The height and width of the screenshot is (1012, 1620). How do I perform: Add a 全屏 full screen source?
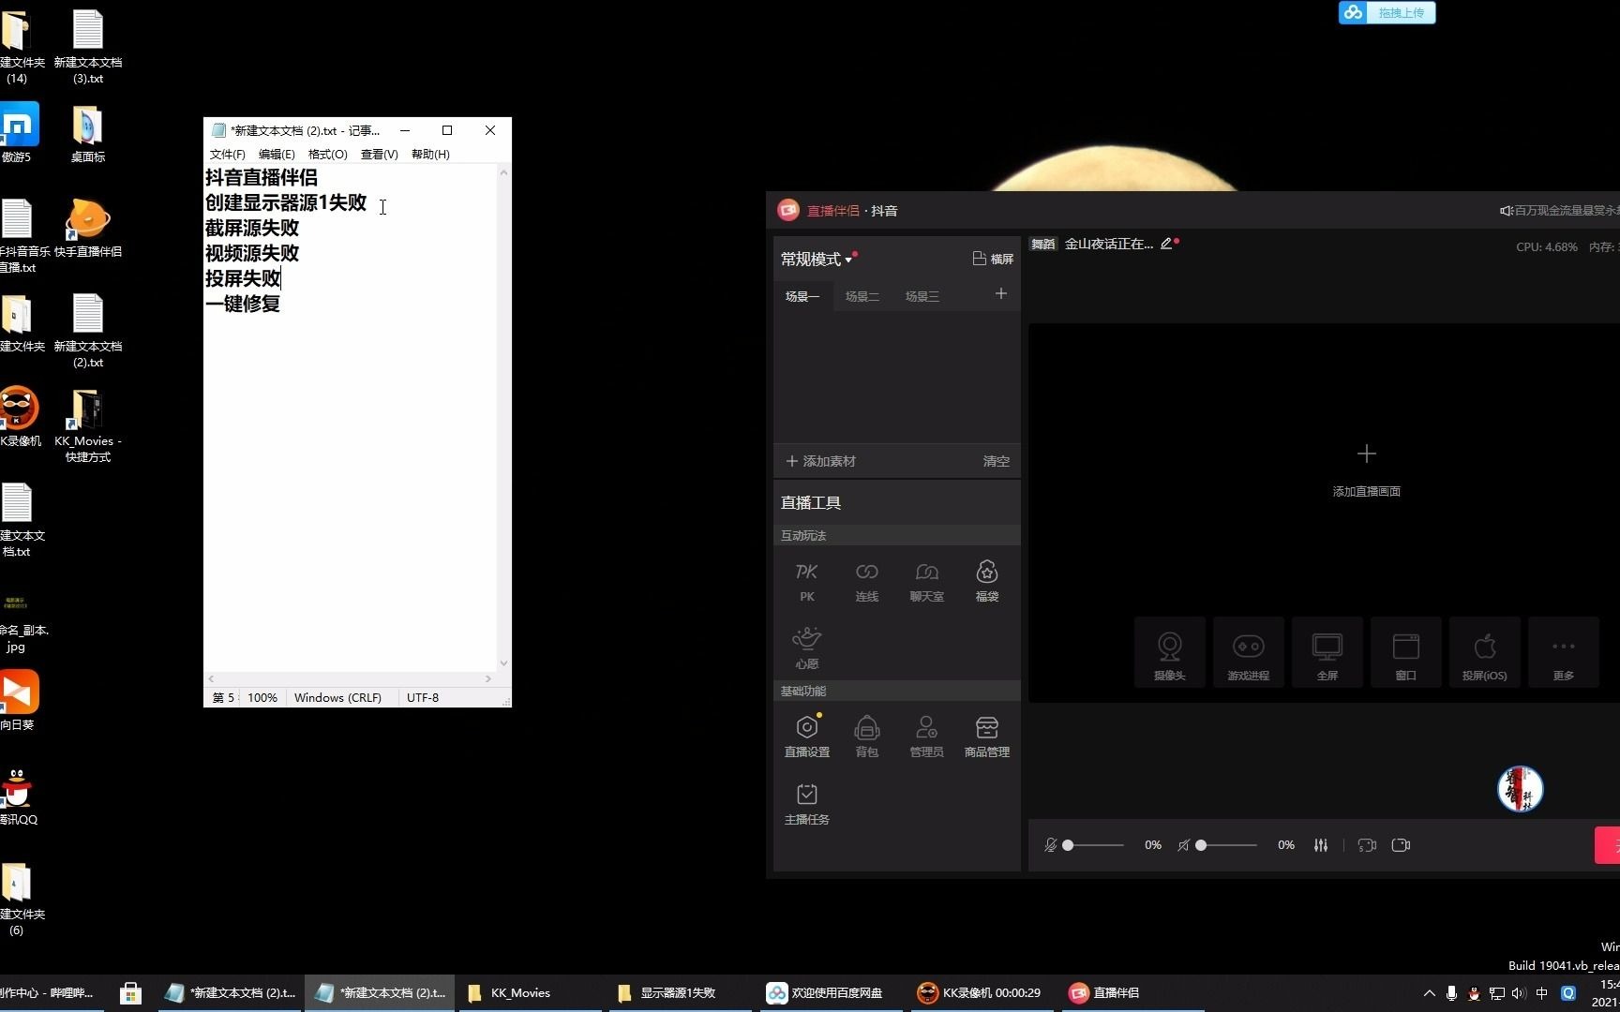click(x=1327, y=653)
